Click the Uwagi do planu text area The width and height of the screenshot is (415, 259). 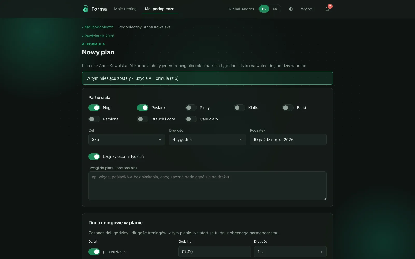[x=208, y=186]
